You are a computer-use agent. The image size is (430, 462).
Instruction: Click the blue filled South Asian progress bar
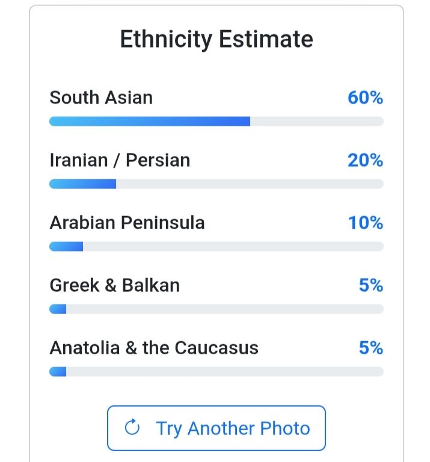coord(150,122)
